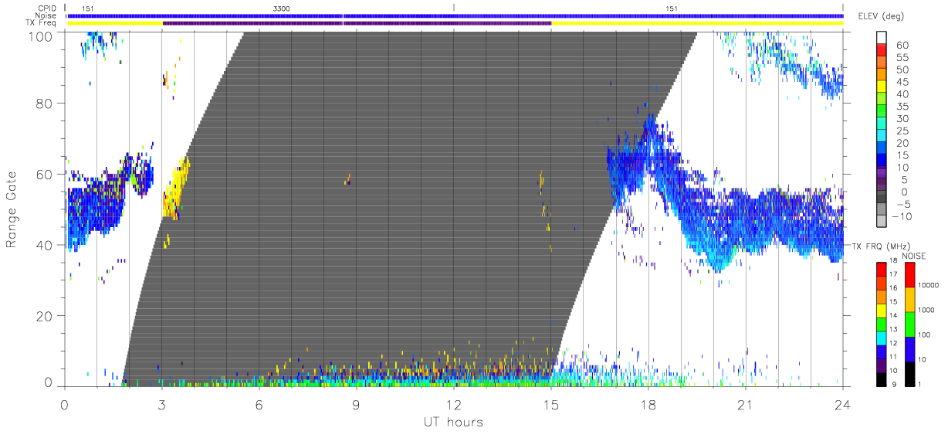The width and height of the screenshot is (948, 438).
Task: Click the "3300" CPID value
Action: (x=282, y=8)
